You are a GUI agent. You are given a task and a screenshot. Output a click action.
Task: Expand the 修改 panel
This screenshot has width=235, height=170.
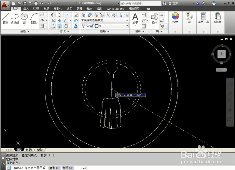click(x=65, y=31)
